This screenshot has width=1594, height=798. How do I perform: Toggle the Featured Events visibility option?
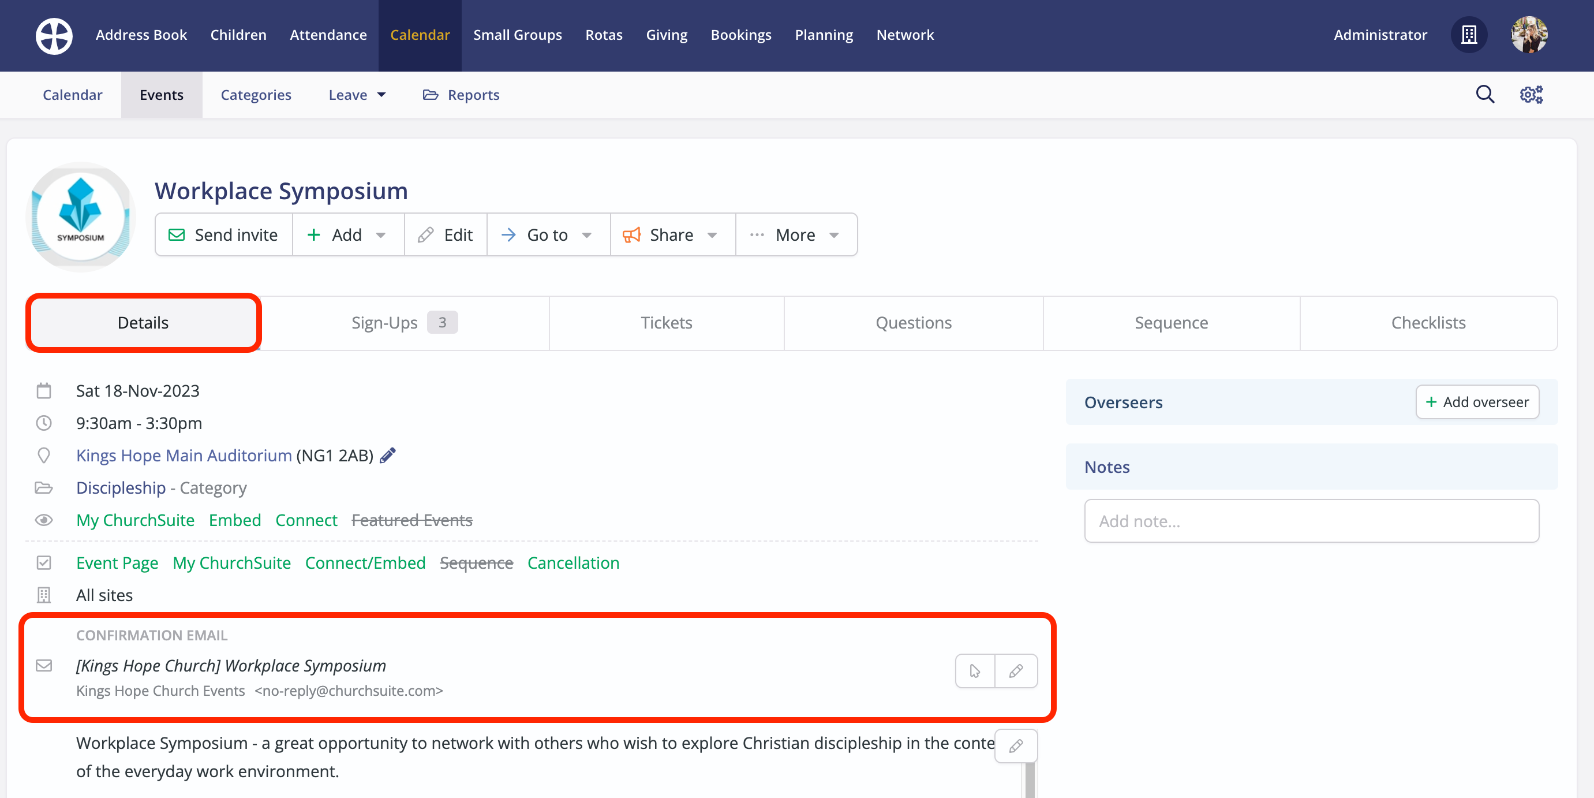coord(411,520)
